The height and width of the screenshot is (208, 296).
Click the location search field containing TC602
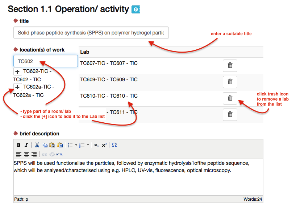click(x=46, y=61)
